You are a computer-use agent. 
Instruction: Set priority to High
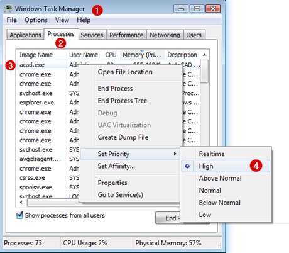point(226,166)
